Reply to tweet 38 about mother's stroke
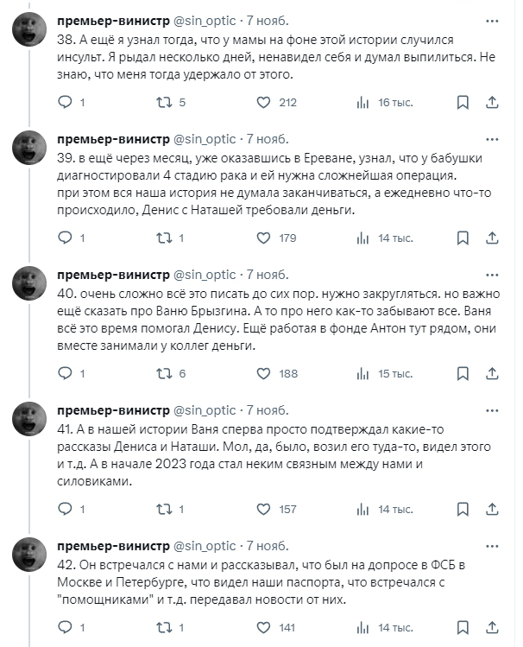The image size is (523, 647). (x=66, y=103)
